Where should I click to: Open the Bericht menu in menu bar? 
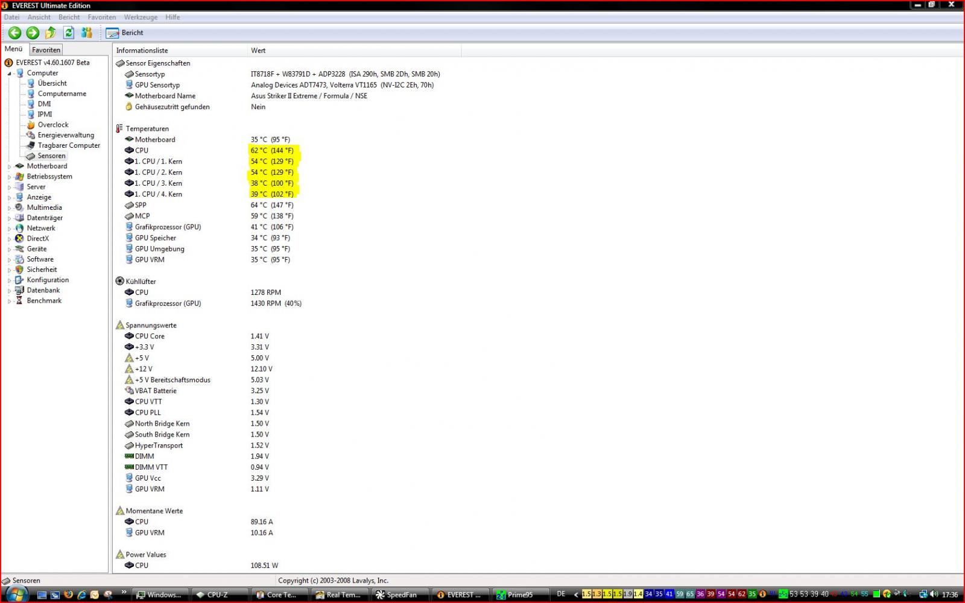69,17
